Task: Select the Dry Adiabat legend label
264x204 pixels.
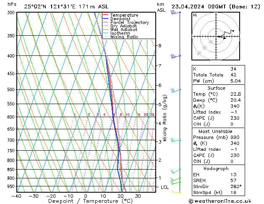Action: point(123,26)
